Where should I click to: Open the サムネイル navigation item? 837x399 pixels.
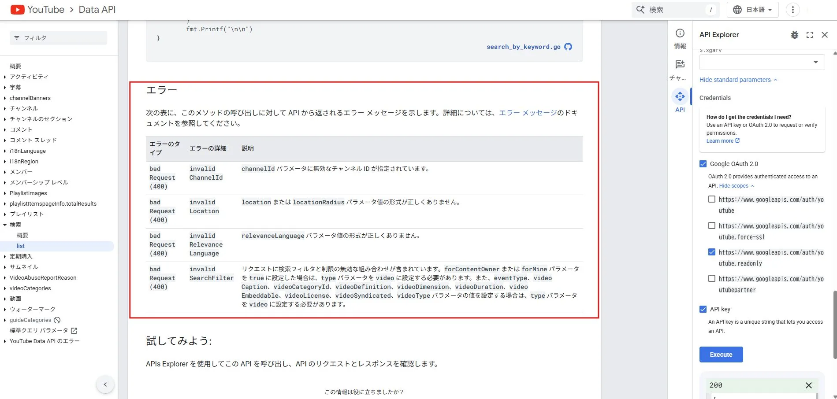pyautogui.click(x=24, y=267)
